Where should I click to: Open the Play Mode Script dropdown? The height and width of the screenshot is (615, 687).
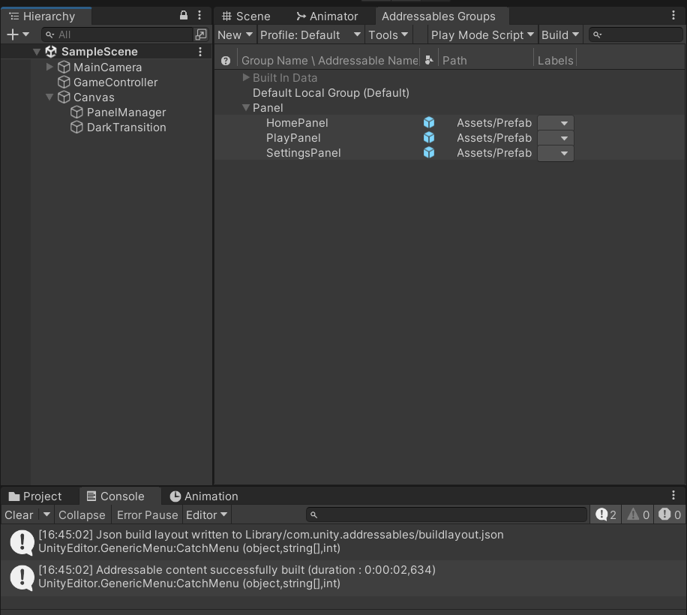482,35
